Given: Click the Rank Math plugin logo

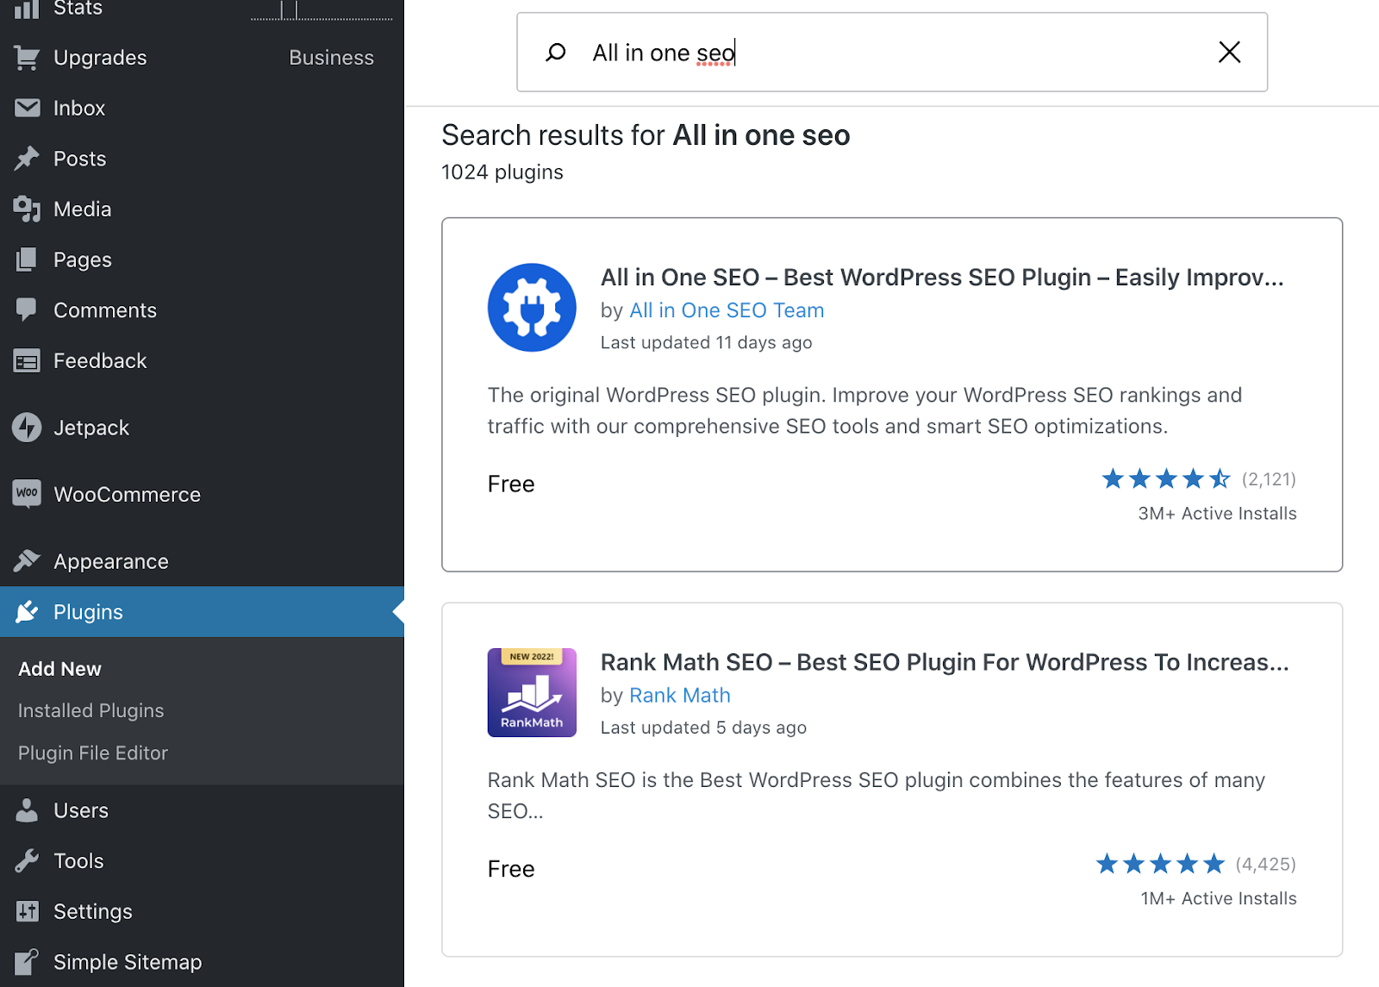Looking at the screenshot, I should coord(532,692).
